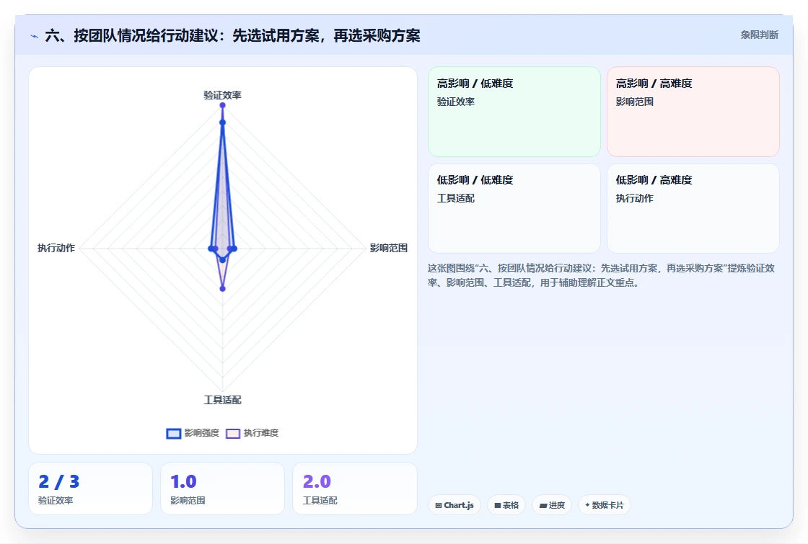
Task: Click the purple 执行难度 legend color box
Action: (233, 433)
